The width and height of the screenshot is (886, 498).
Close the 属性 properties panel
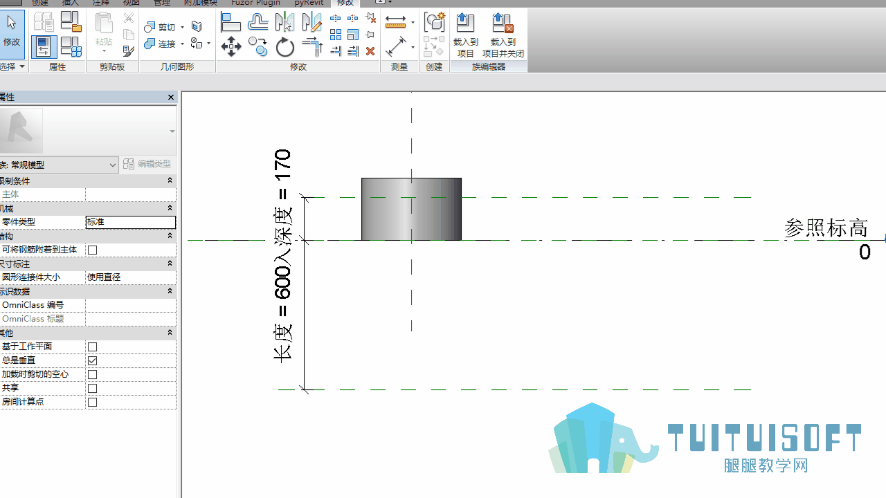click(171, 98)
